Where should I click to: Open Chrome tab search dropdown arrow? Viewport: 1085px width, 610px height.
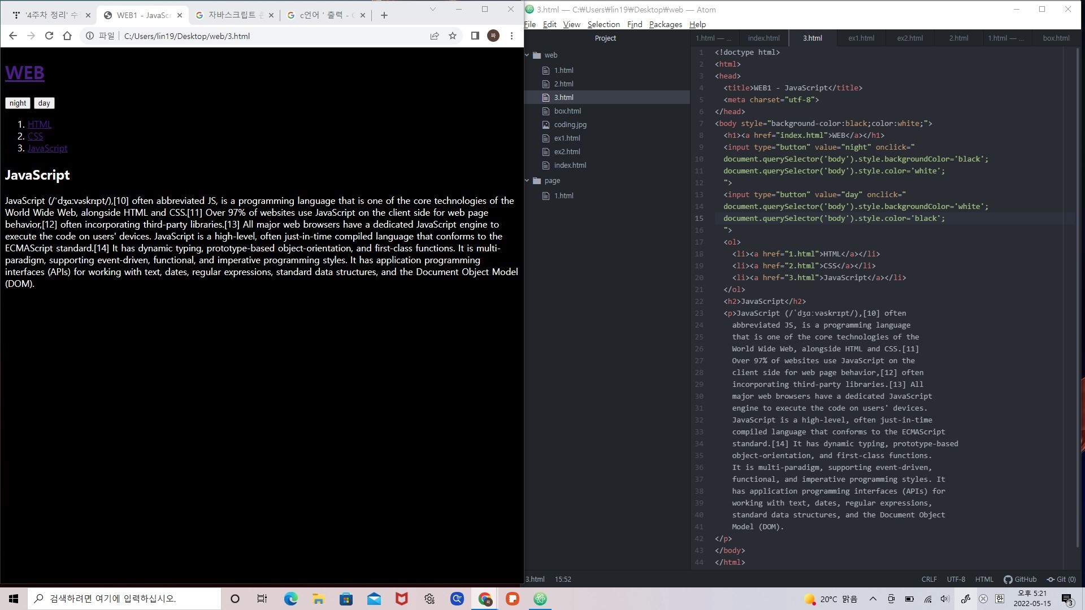point(432,9)
